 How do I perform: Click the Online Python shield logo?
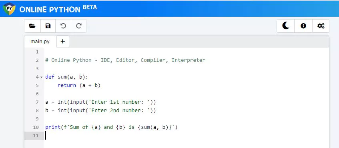tap(9, 9)
